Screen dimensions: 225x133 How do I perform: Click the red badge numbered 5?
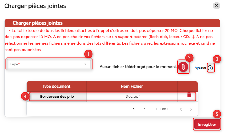click(x=217, y=114)
